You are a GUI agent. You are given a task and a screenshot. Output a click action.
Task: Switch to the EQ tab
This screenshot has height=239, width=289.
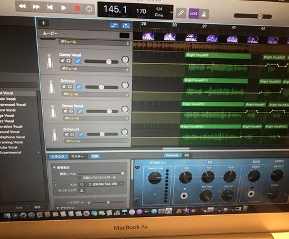pyautogui.click(x=187, y=155)
